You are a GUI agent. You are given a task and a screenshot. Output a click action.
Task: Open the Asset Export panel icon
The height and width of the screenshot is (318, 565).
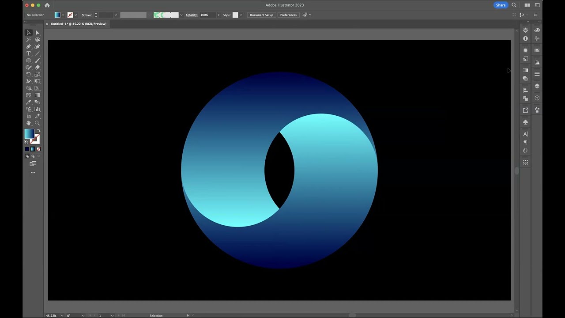525,110
